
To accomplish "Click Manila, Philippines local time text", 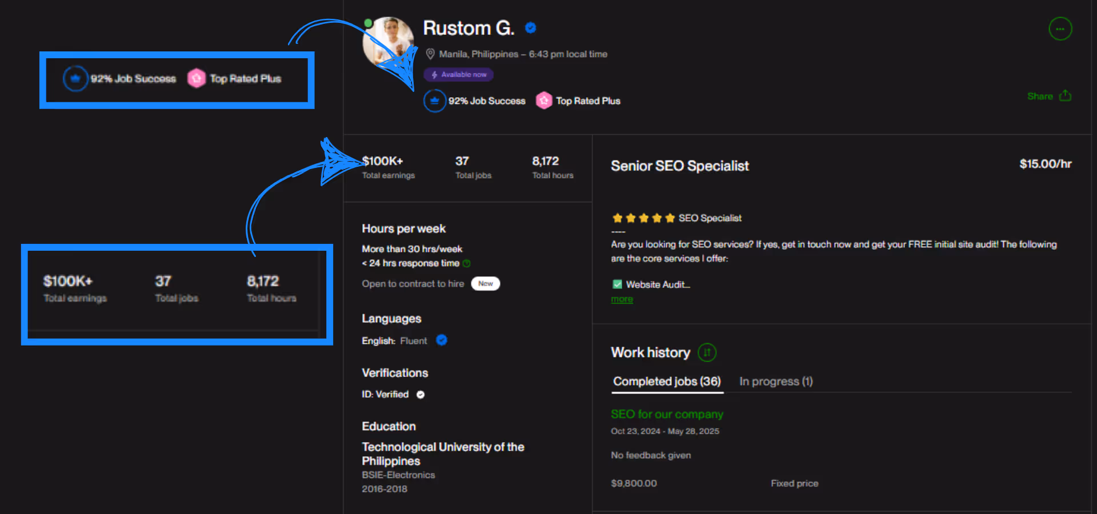I will click(523, 54).
